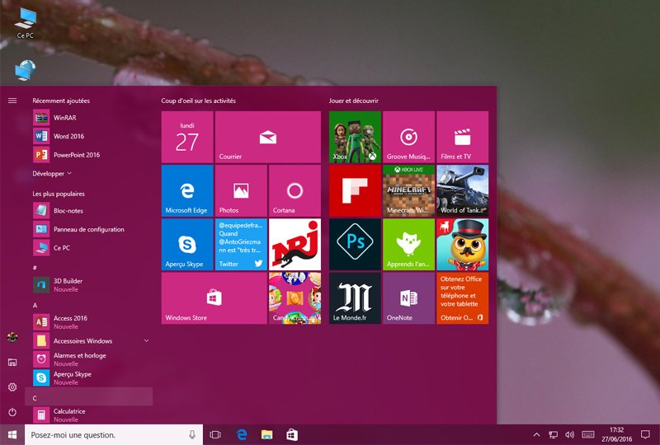Select Panneau de configuration entry
The height and width of the screenshot is (445, 660).
click(x=88, y=229)
